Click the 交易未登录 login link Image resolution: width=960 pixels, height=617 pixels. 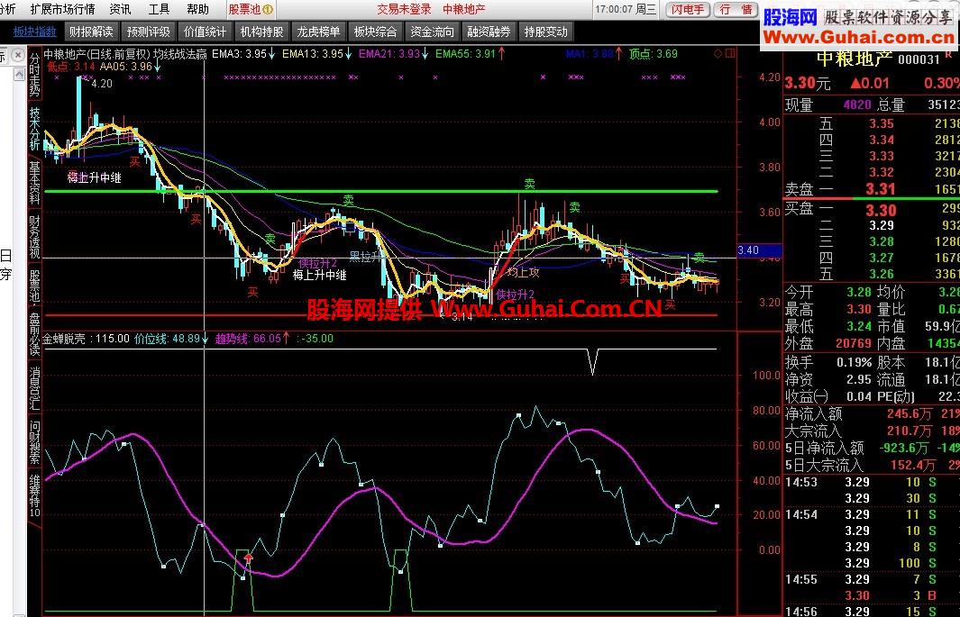404,9
